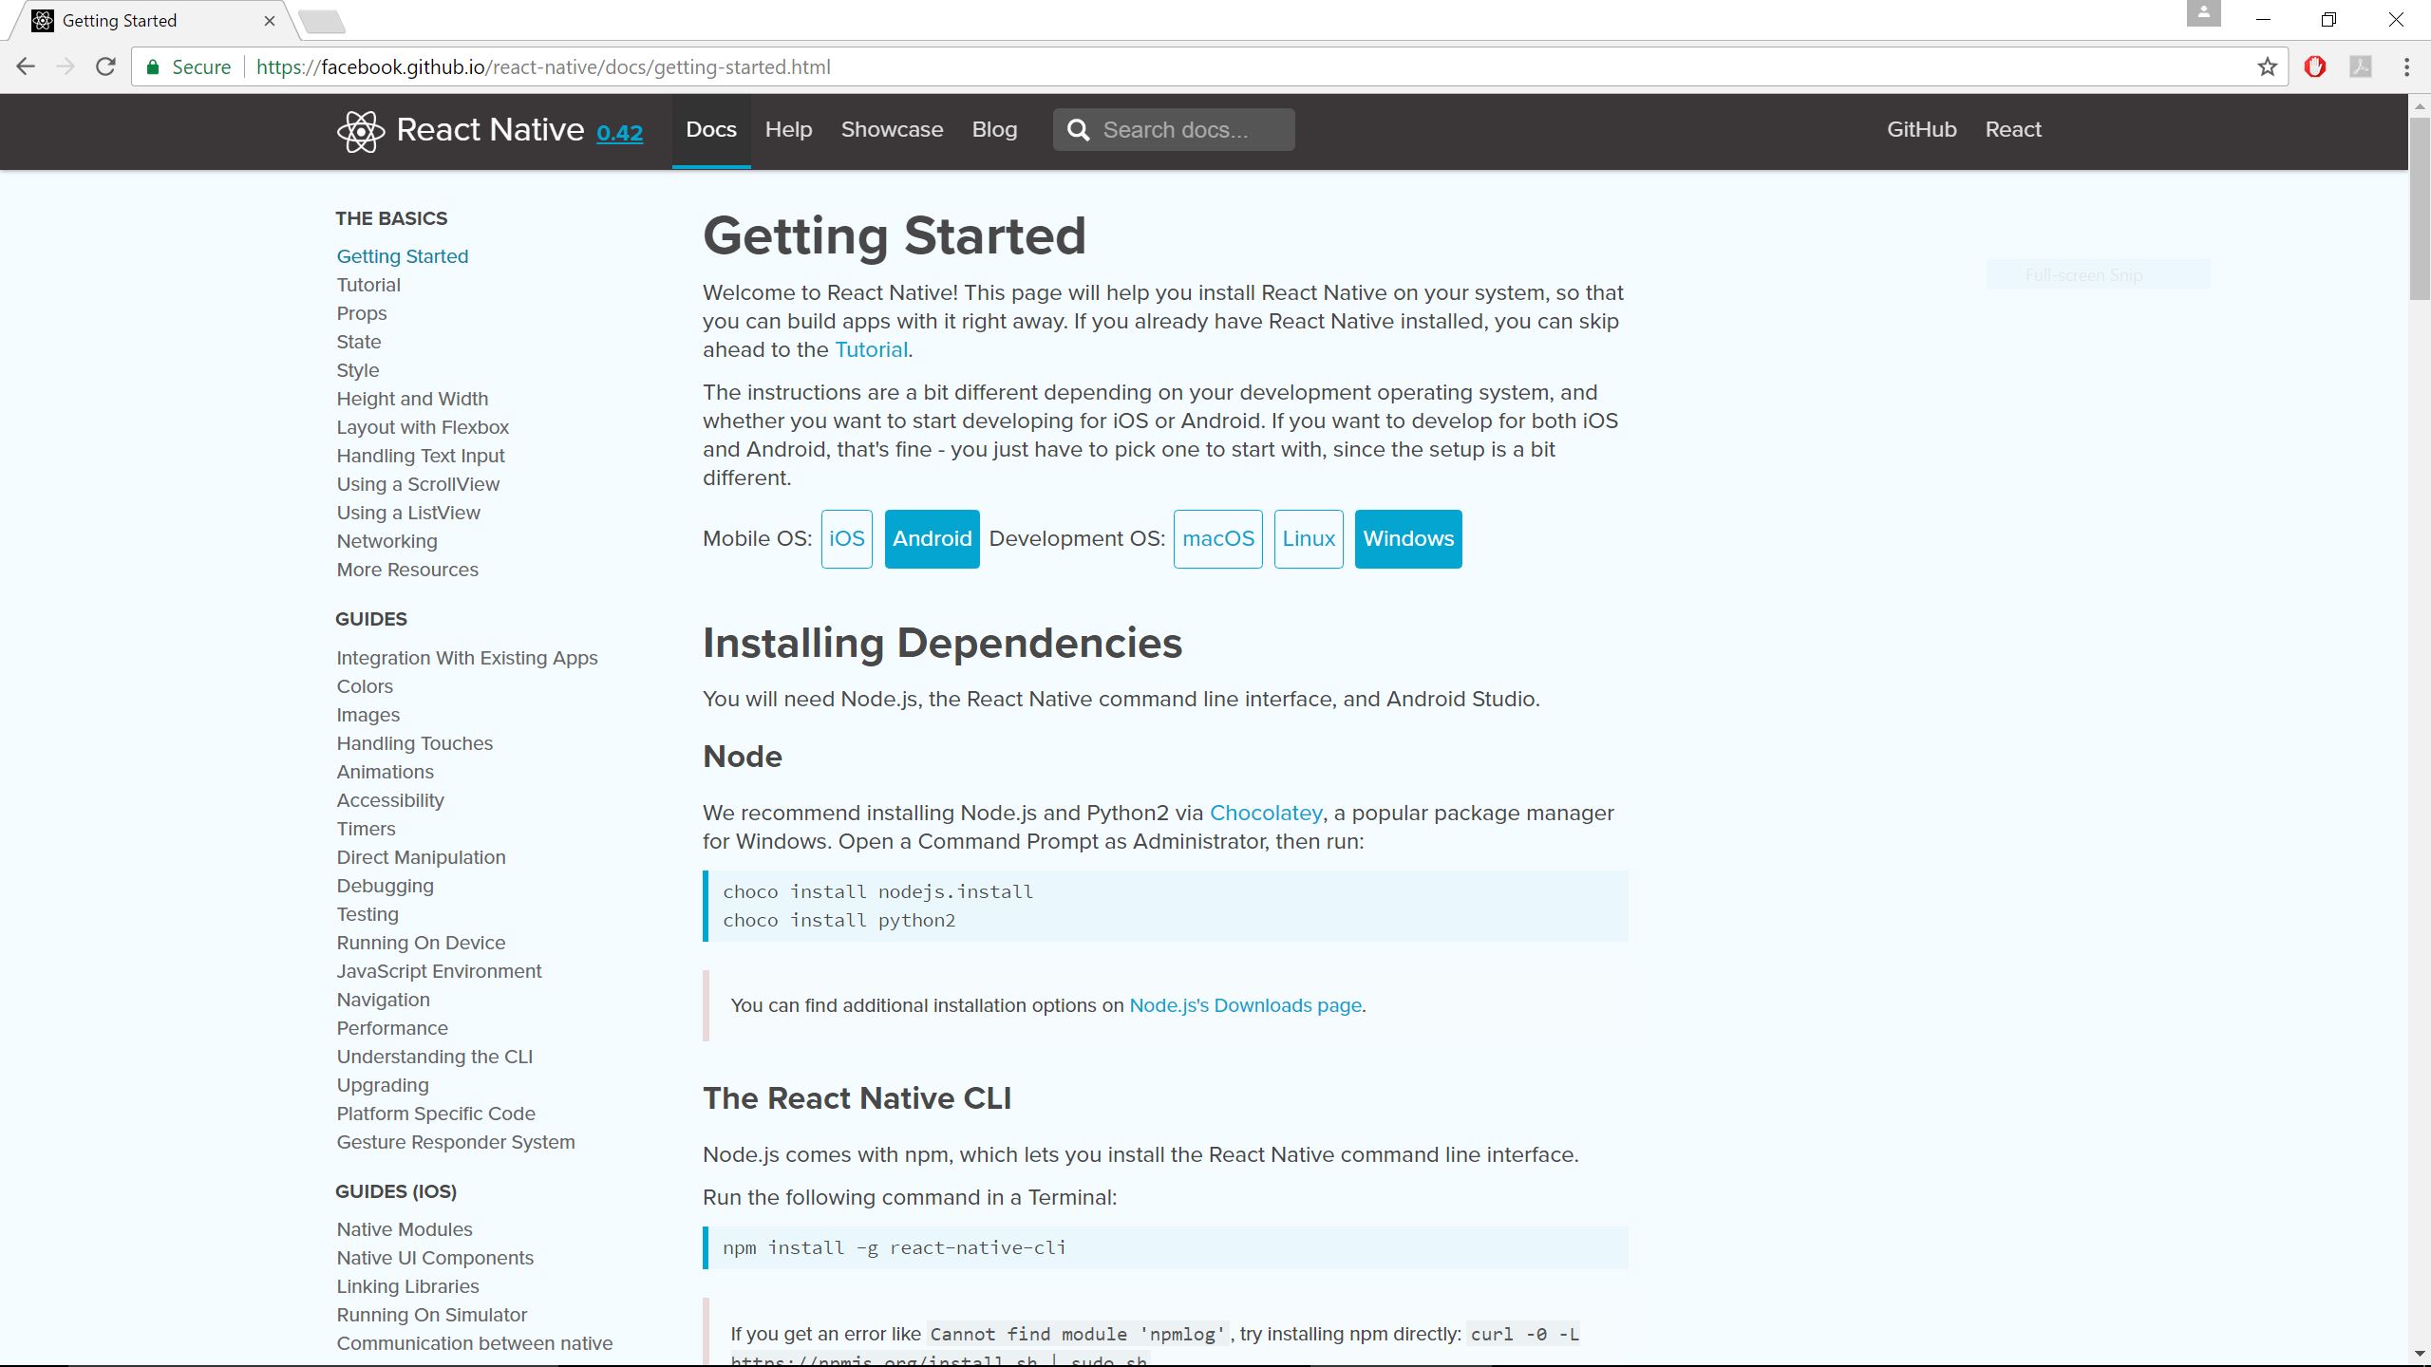The width and height of the screenshot is (2431, 1367).
Task: Select the macOS development OS option
Action: pos(1217,537)
